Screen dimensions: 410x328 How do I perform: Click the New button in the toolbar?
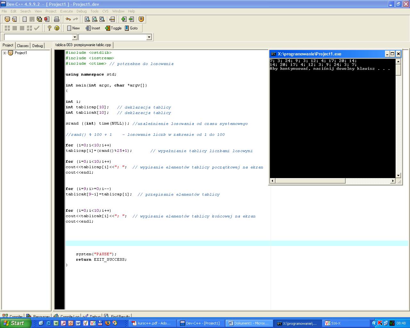(x=73, y=28)
